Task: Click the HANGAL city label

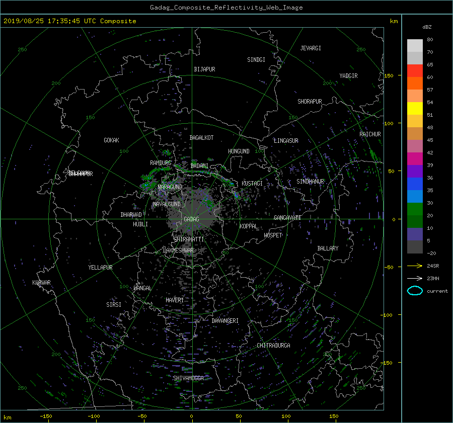Action: point(142,288)
